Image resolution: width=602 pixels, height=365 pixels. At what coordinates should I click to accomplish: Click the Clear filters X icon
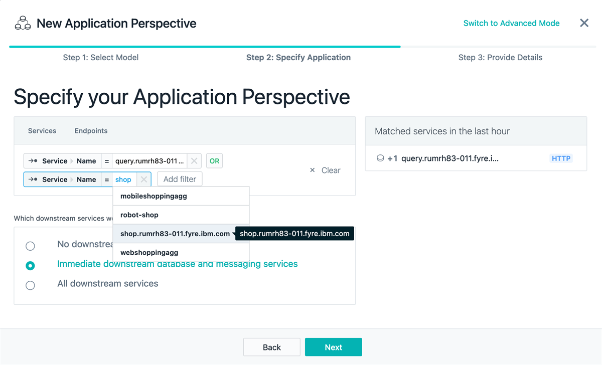click(x=312, y=170)
